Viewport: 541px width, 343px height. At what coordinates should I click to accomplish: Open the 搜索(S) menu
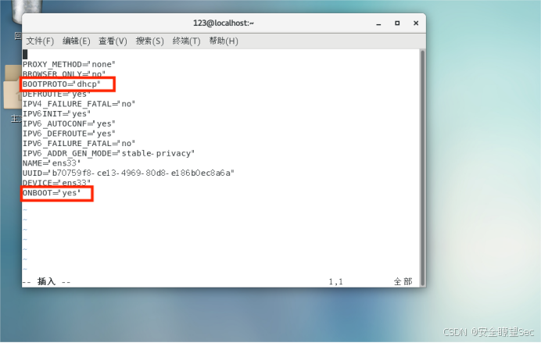tap(150, 41)
